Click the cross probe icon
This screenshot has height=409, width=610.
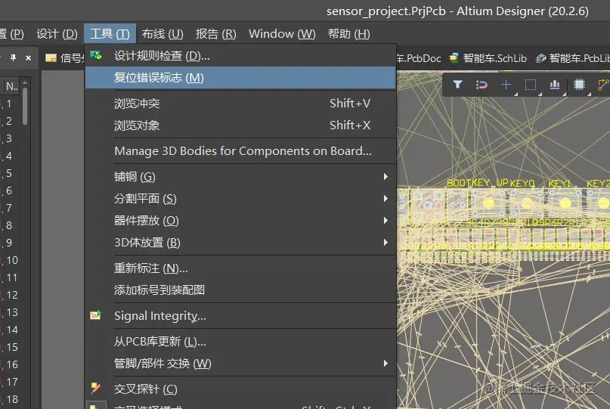click(x=96, y=388)
